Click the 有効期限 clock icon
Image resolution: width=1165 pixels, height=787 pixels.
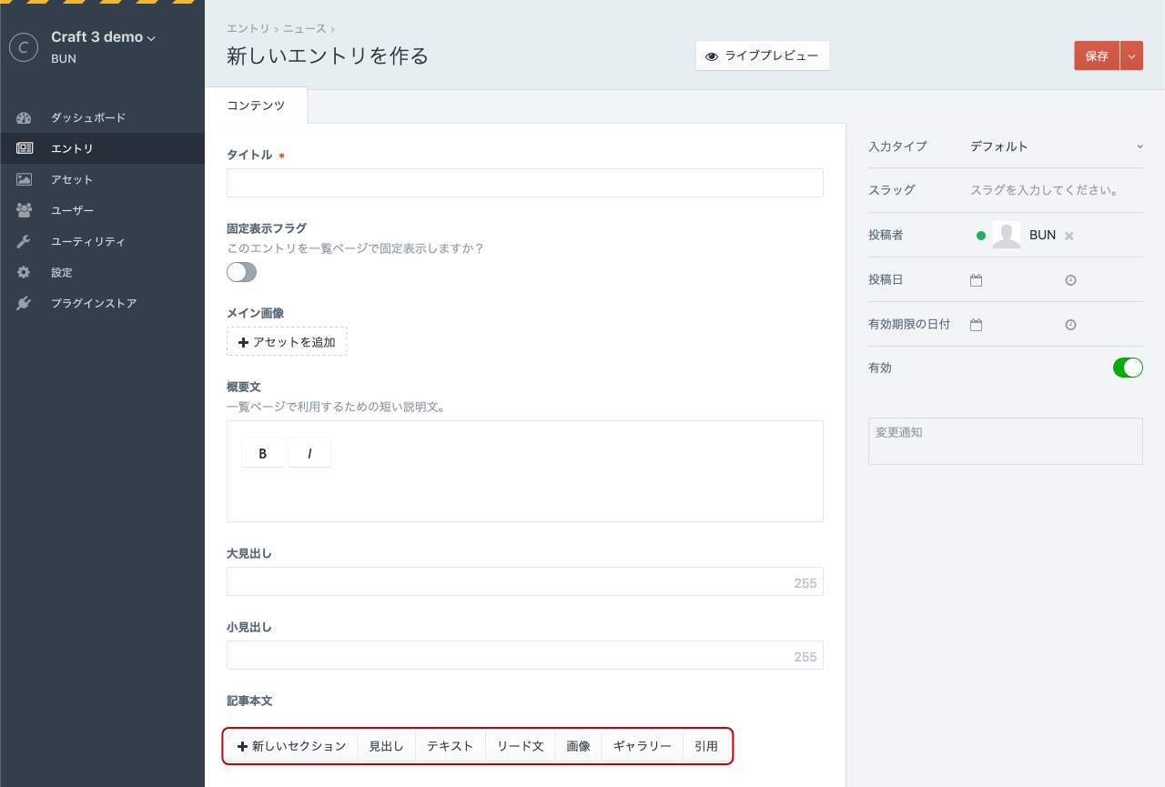click(1070, 324)
